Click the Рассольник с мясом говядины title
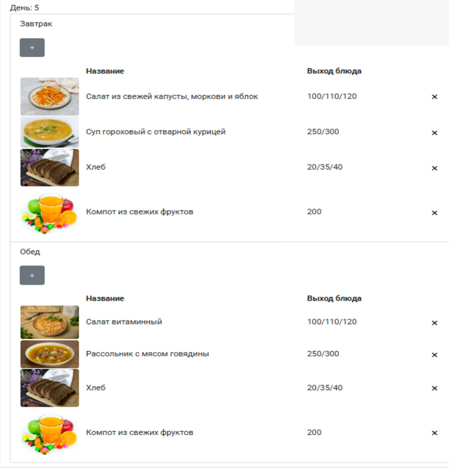449x472 pixels. 148,354
